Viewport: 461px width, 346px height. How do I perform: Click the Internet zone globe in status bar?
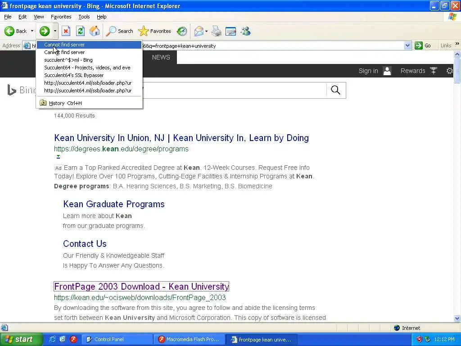pos(397,328)
